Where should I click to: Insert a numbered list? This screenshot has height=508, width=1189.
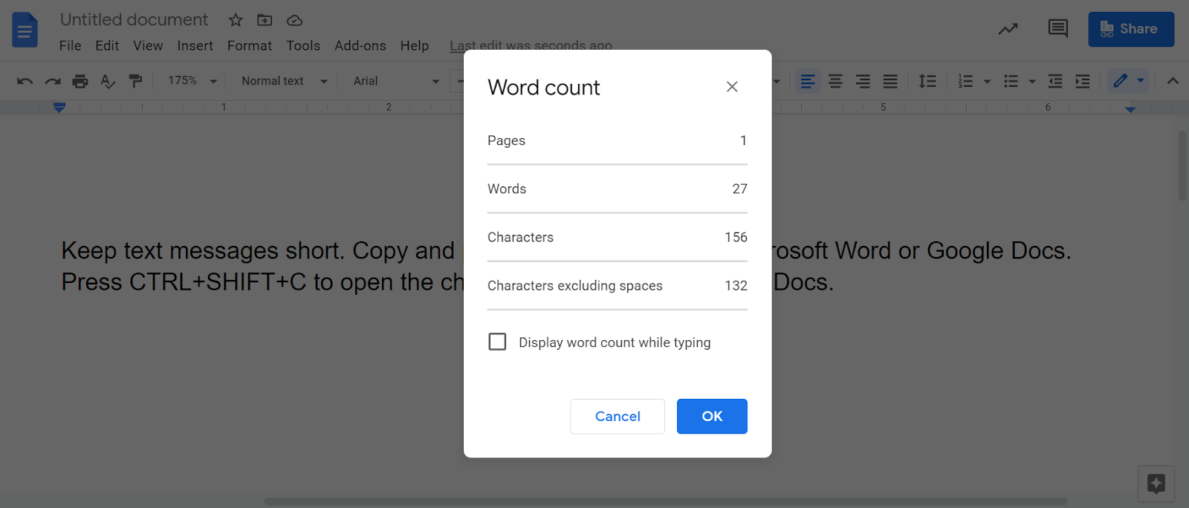pyautogui.click(x=965, y=81)
